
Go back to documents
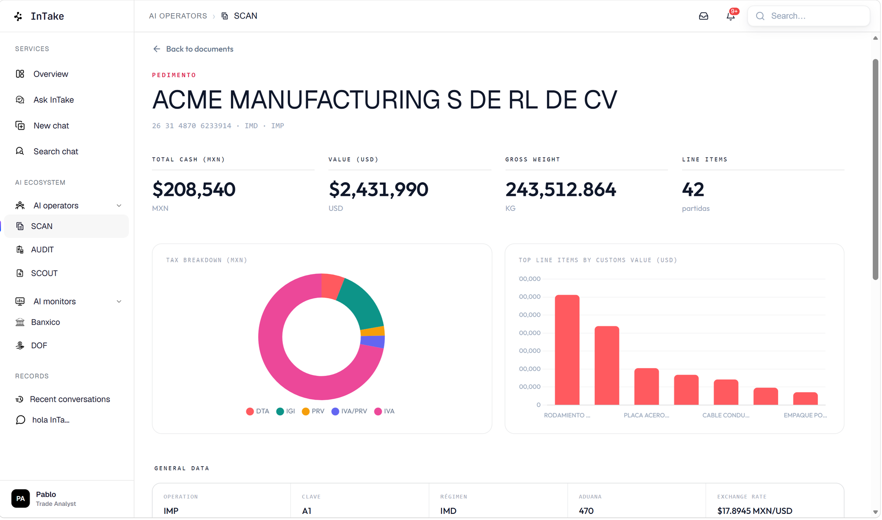coord(193,49)
